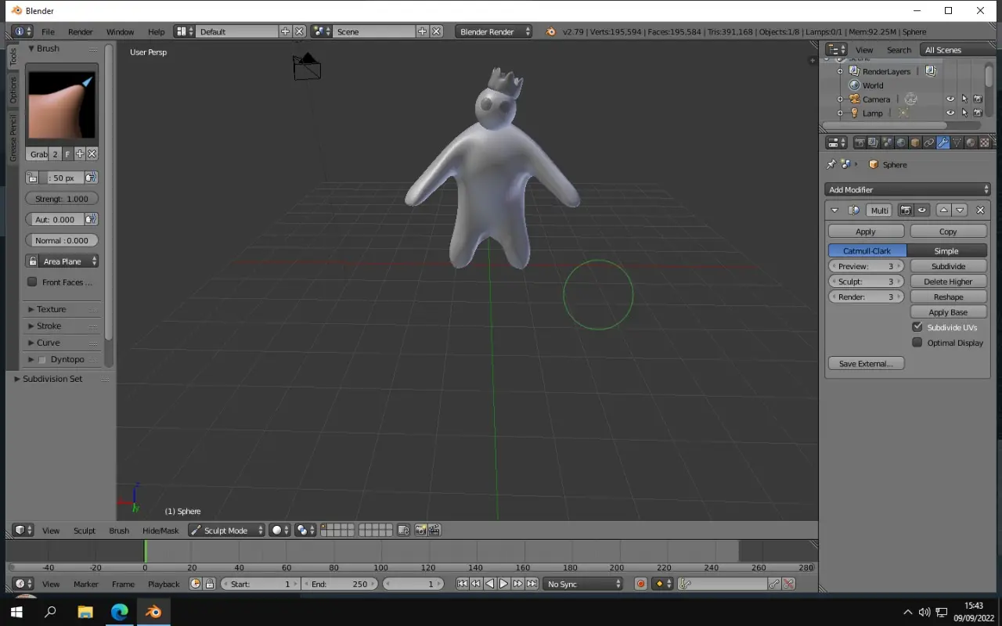Open the Hide/Mask menu in viewport header
This screenshot has height=626, width=1002.
point(160,531)
